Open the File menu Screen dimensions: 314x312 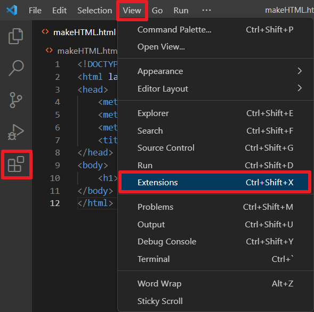click(x=35, y=11)
